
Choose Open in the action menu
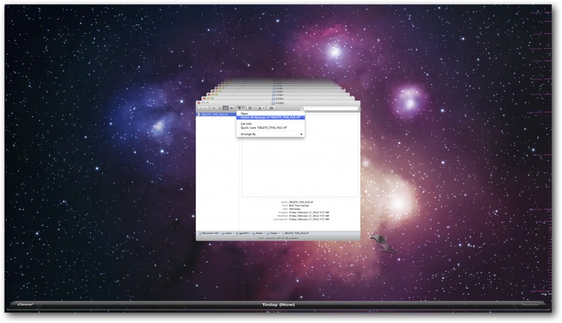tap(244, 114)
